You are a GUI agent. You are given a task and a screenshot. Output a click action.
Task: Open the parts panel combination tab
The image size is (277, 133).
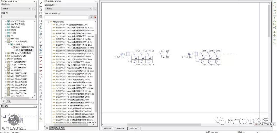57,128
